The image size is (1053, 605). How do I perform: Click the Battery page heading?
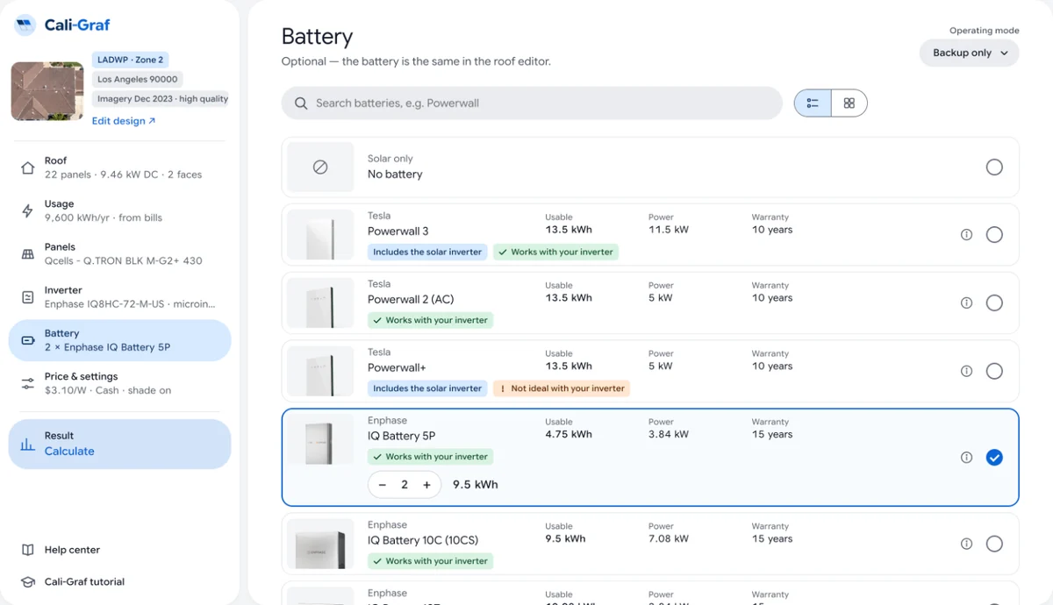pos(317,36)
